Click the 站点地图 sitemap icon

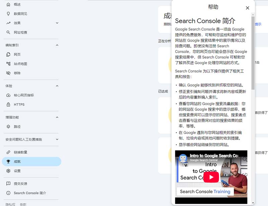coord(8,64)
